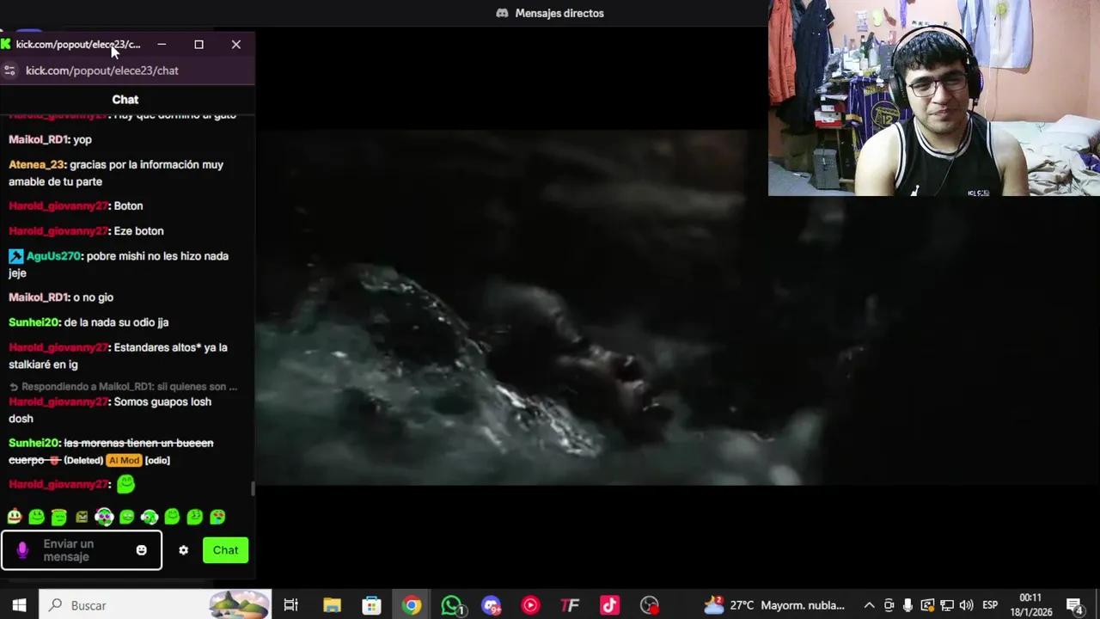Open File Explorer from taskbar

click(x=332, y=605)
